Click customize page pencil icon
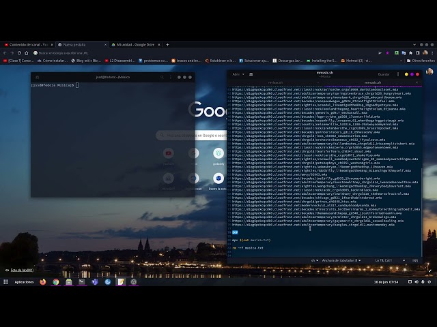Image resolution: width=437 pixels, height=327 pixels. tap(430, 271)
